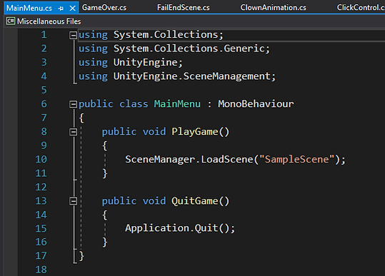Viewport: 385px width, 276px height.
Task: Click the QuitGame method name
Action: 195,201
